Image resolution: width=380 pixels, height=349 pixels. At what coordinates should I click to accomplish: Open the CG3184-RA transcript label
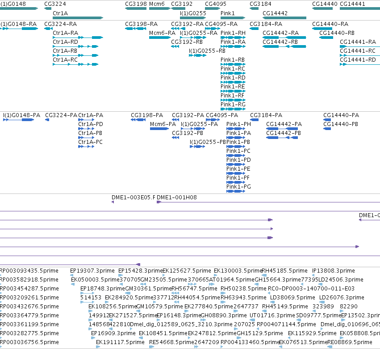click(266, 24)
